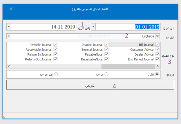Toggle the End Period Journal checkbox
The height and width of the screenshot is (124, 181).
pyautogui.click(x=158, y=59)
